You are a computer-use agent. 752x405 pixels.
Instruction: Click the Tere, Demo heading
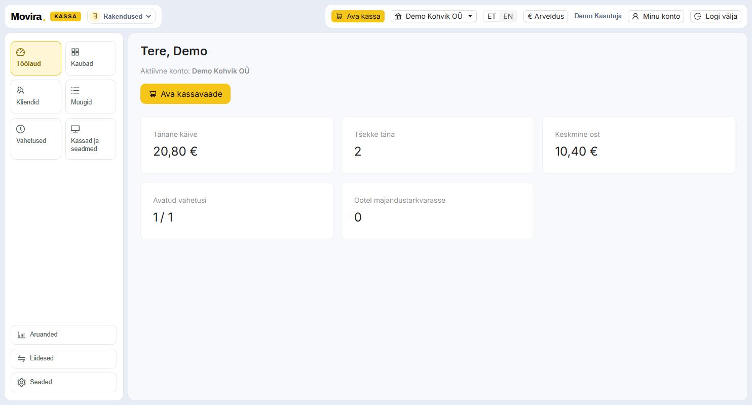click(174, 51)
